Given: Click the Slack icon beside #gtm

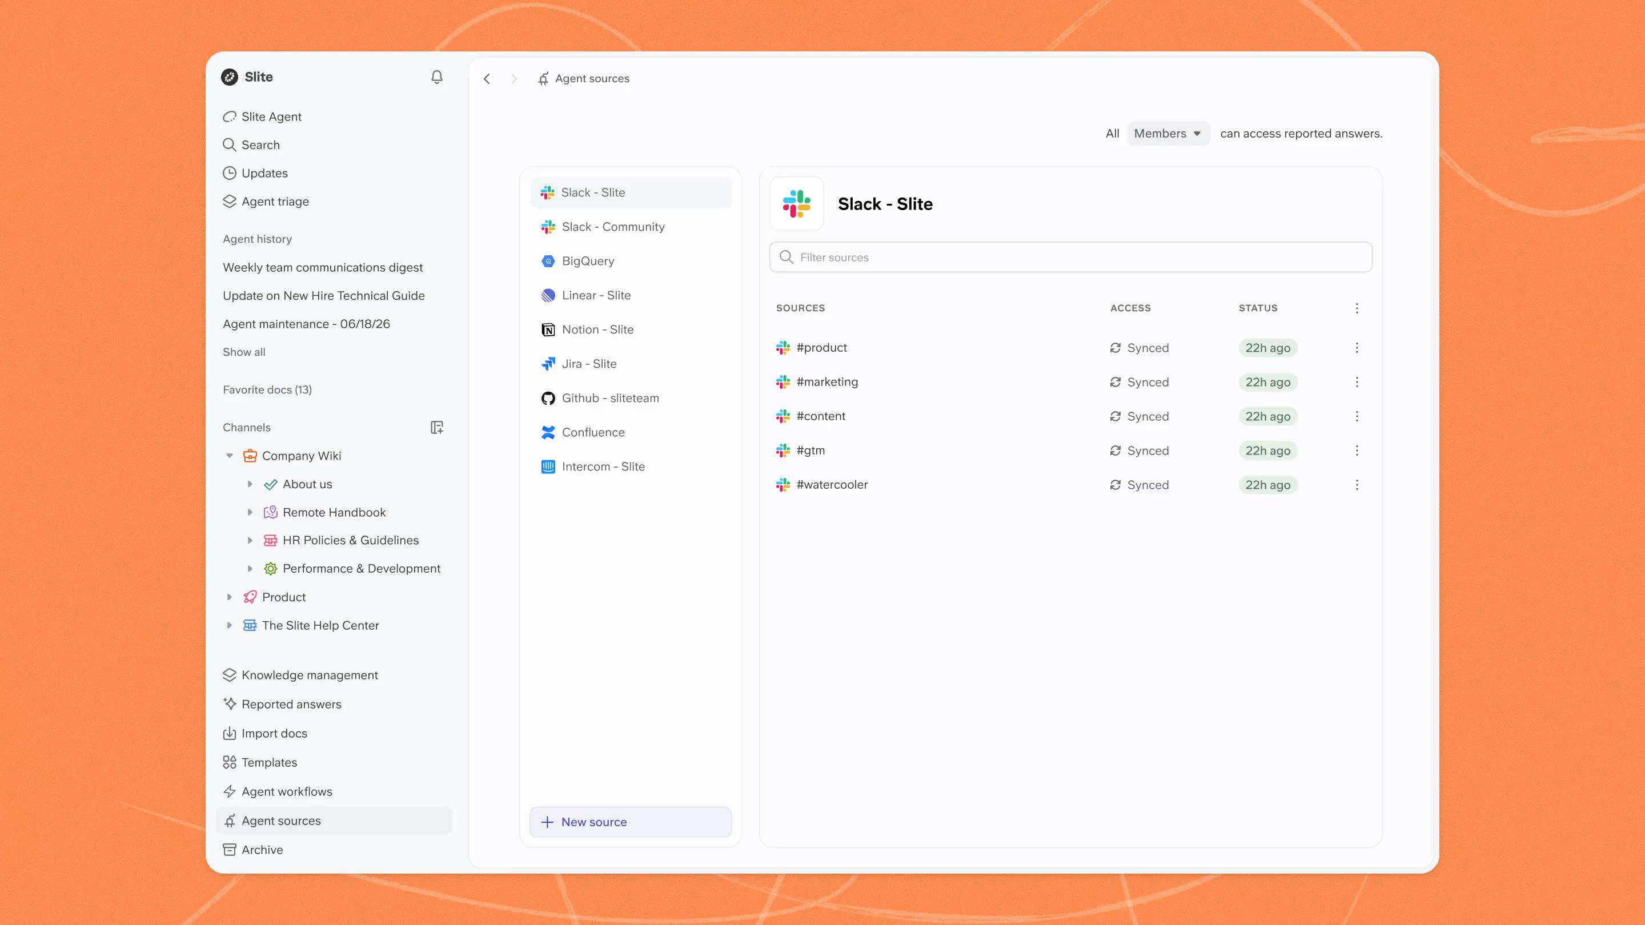Looking at the screenshot, I should pos(783,451).
